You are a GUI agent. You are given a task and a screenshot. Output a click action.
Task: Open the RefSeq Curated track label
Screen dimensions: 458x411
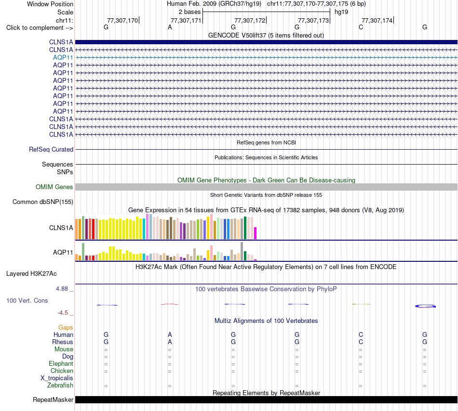(x=51, y=149)
